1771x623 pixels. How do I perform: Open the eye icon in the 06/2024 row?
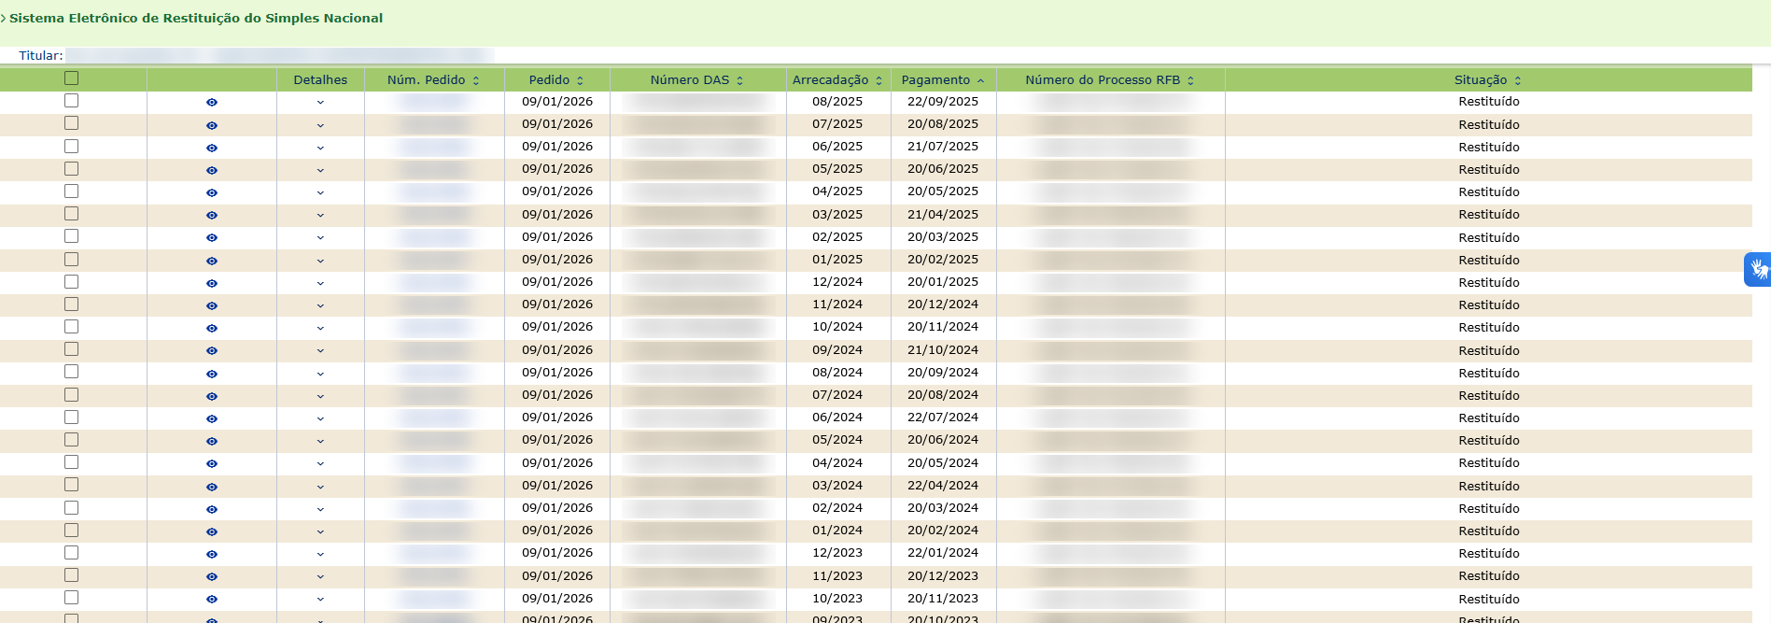(x=212, y=418)
